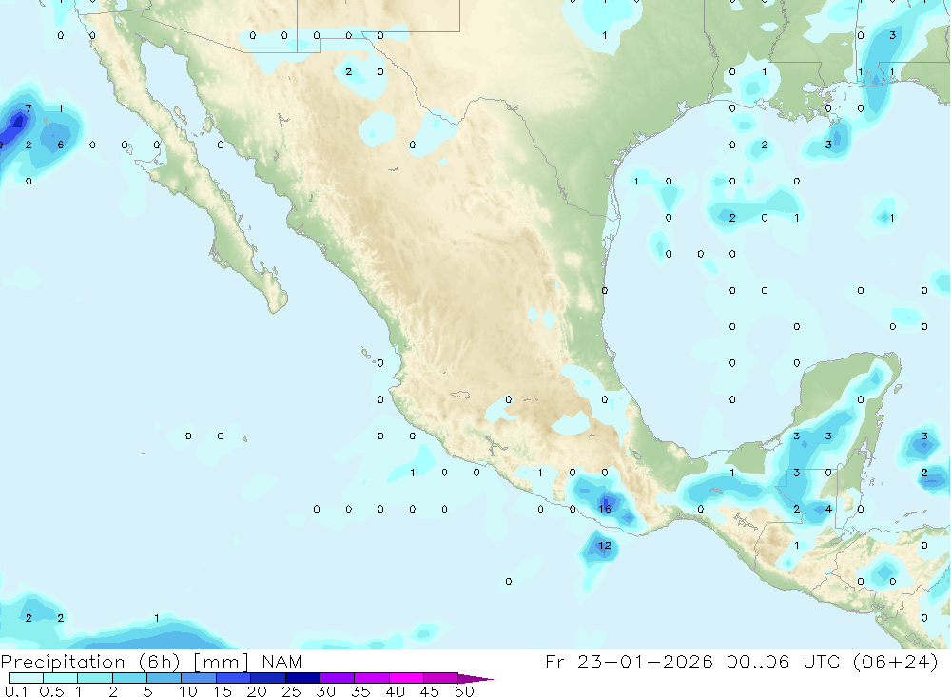Image resolution: width=951 pixels, height=697 pixels.
Task: Click the "16" precipitation value on the map
Action: tap(605, 509)
